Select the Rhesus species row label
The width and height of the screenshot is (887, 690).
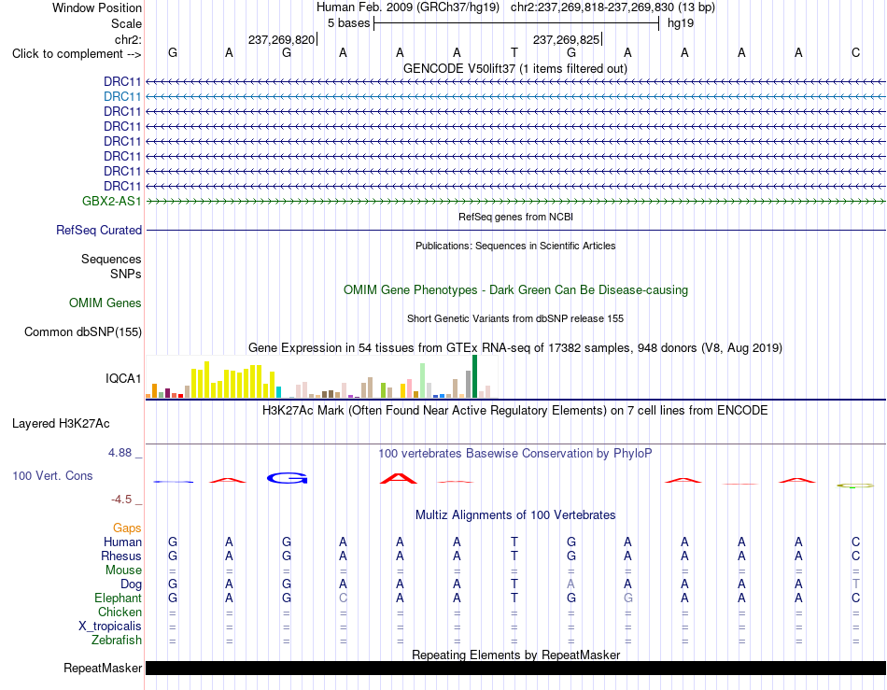click(121, 556)
